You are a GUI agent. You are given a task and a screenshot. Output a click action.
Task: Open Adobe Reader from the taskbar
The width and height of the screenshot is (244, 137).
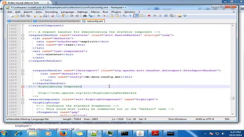click(155, 134)
